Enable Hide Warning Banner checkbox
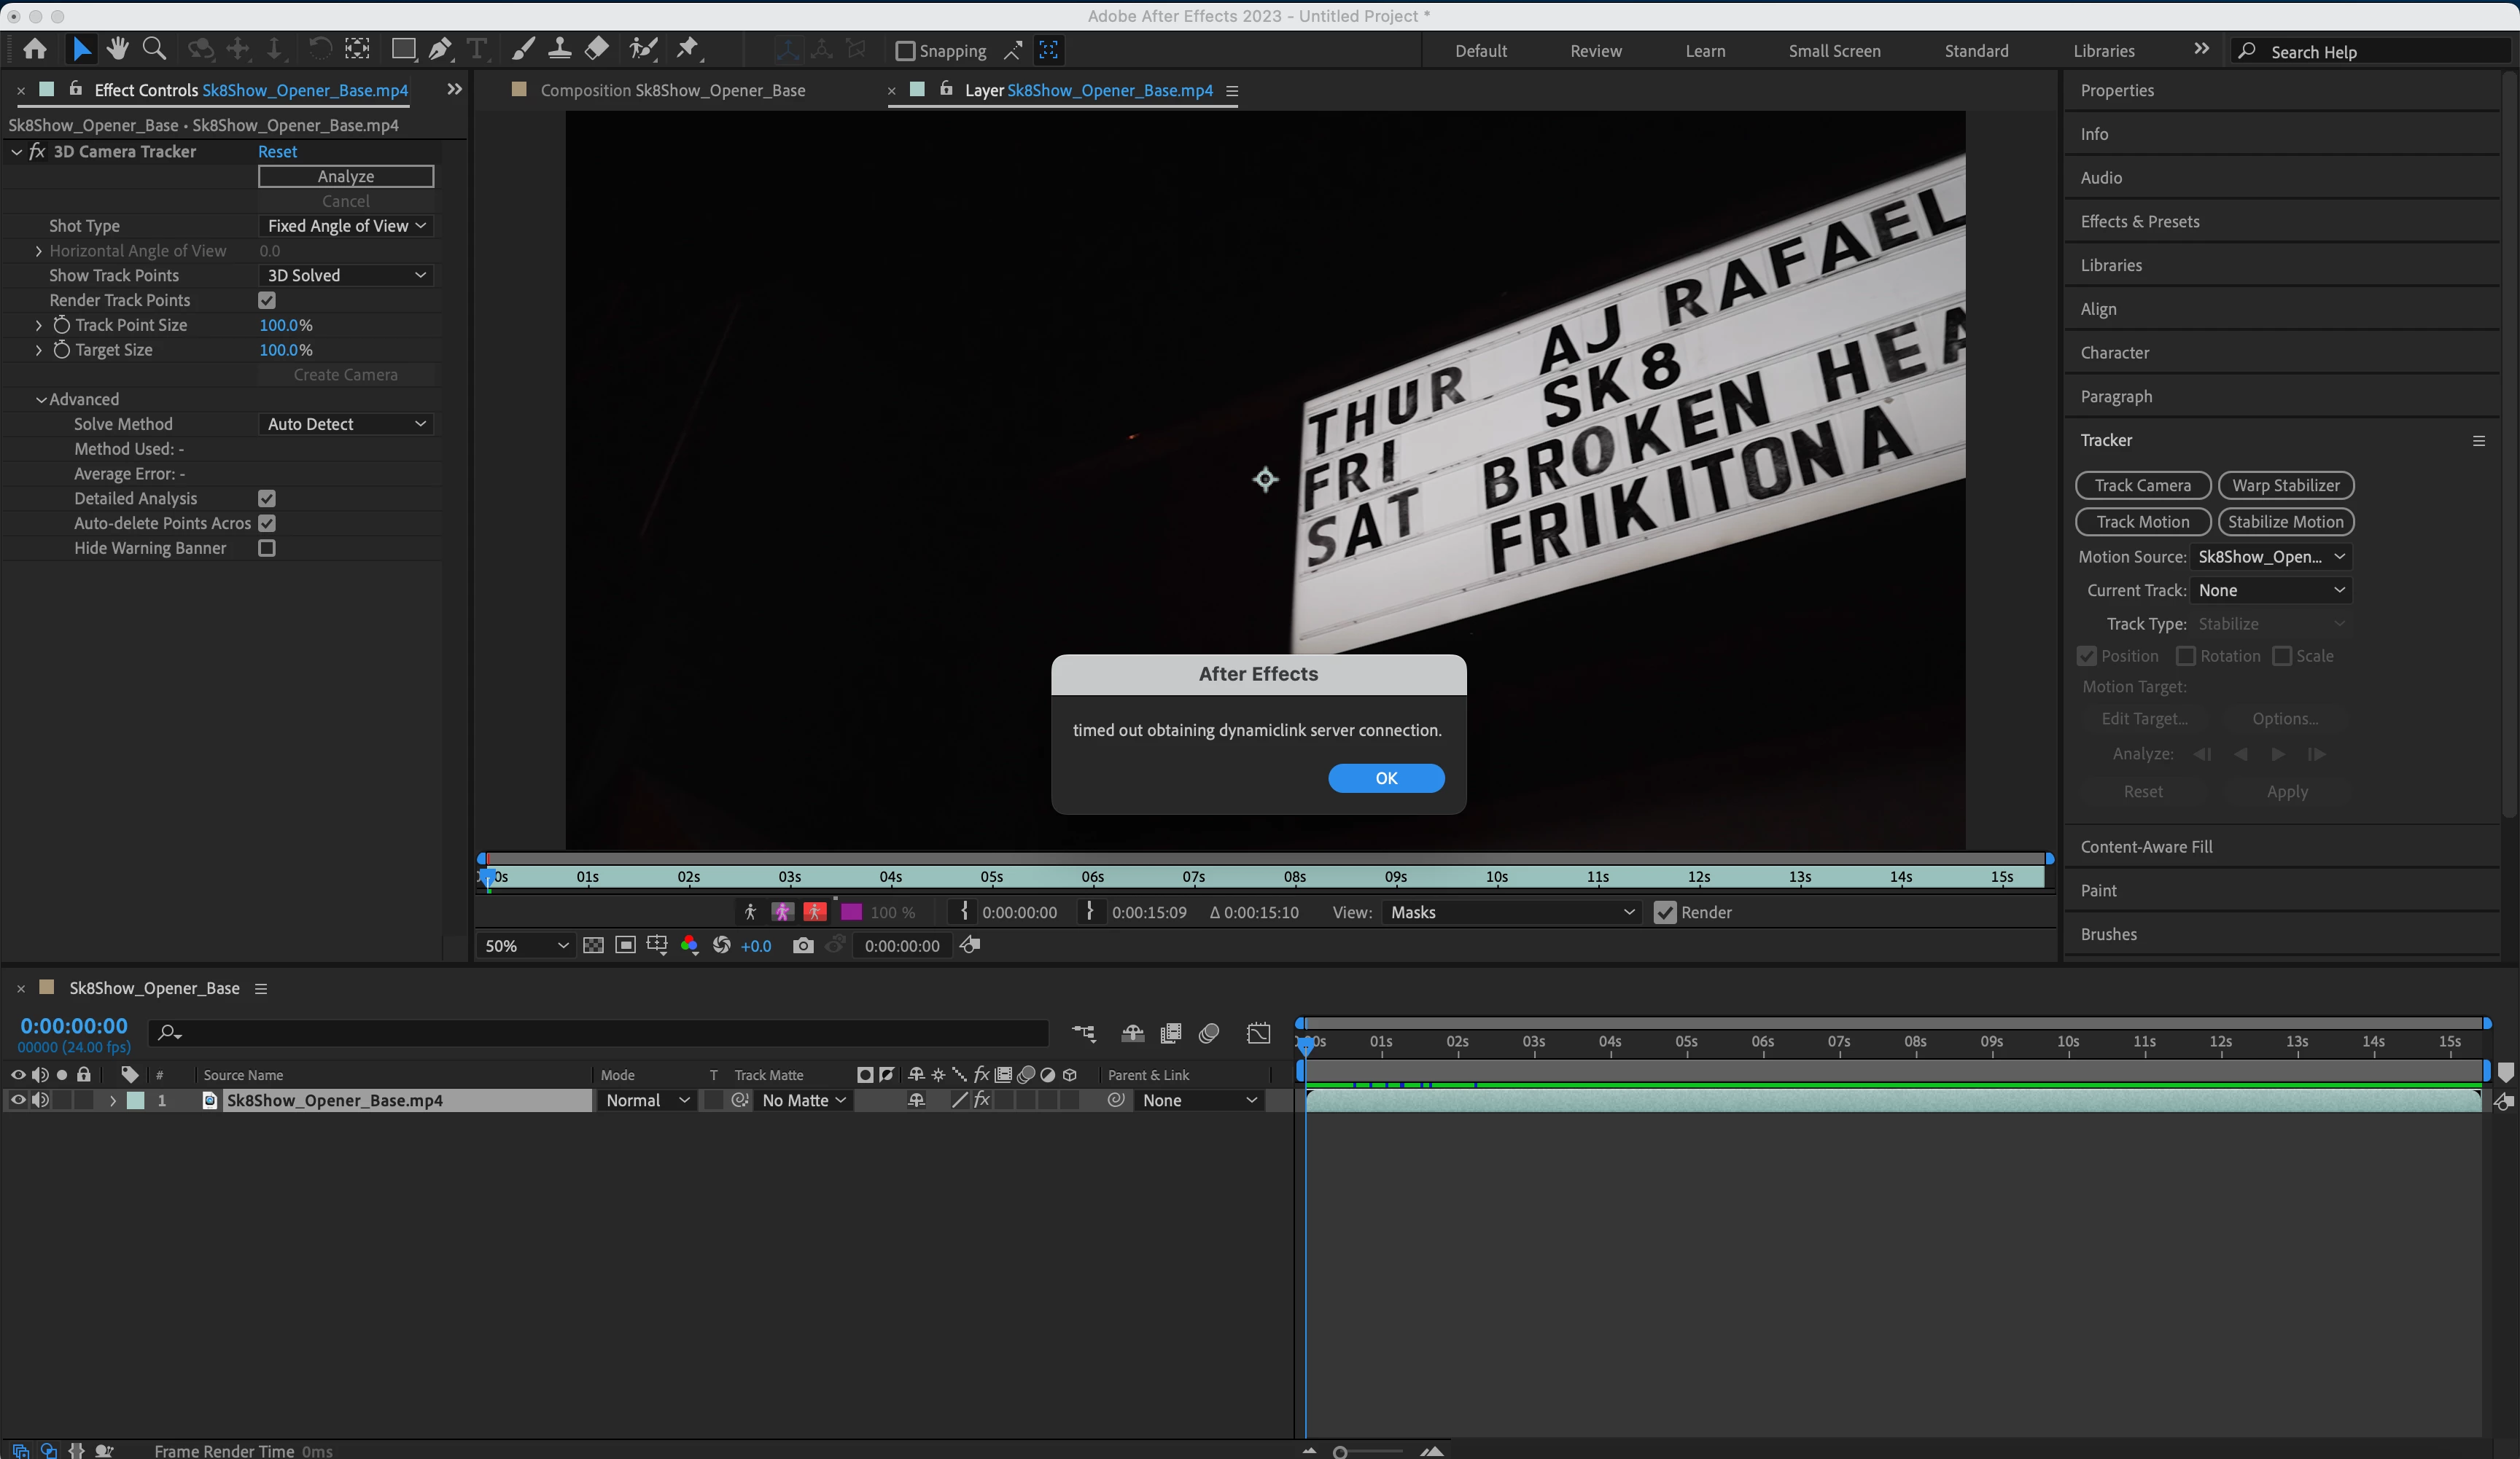The image size is (2520, 1459). [x=267, y=547]
